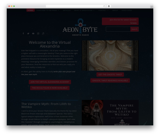Image resolution: width=160 pixels, height=135 pixels.
Task: Focus the browser address bar
Action: [x=76, y=6]
